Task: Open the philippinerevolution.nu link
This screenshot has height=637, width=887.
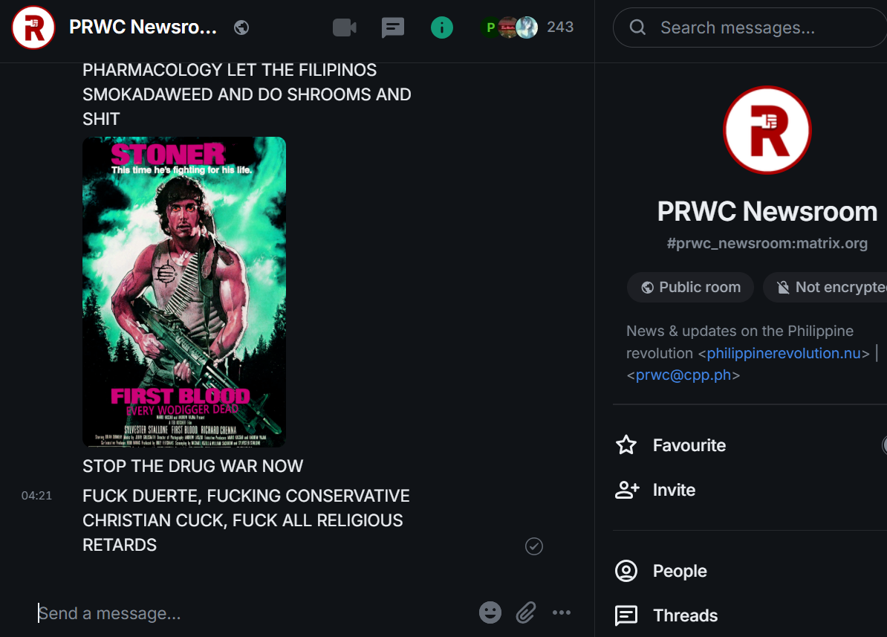Action: click(784, 353)
